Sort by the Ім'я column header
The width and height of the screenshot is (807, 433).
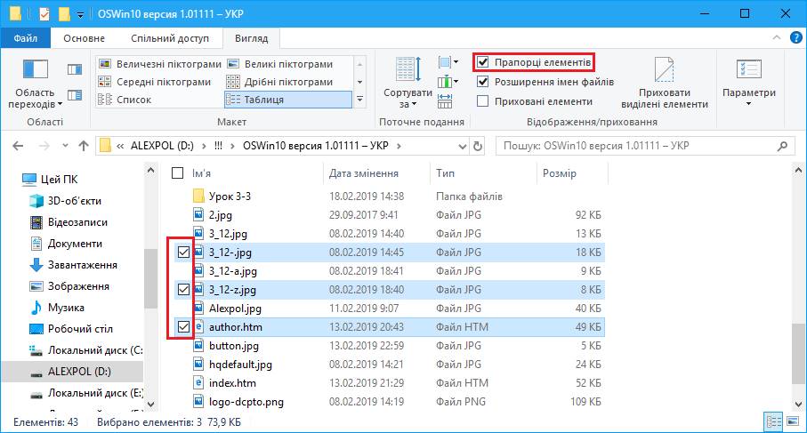pyautogui.click(x=201, y=173)
